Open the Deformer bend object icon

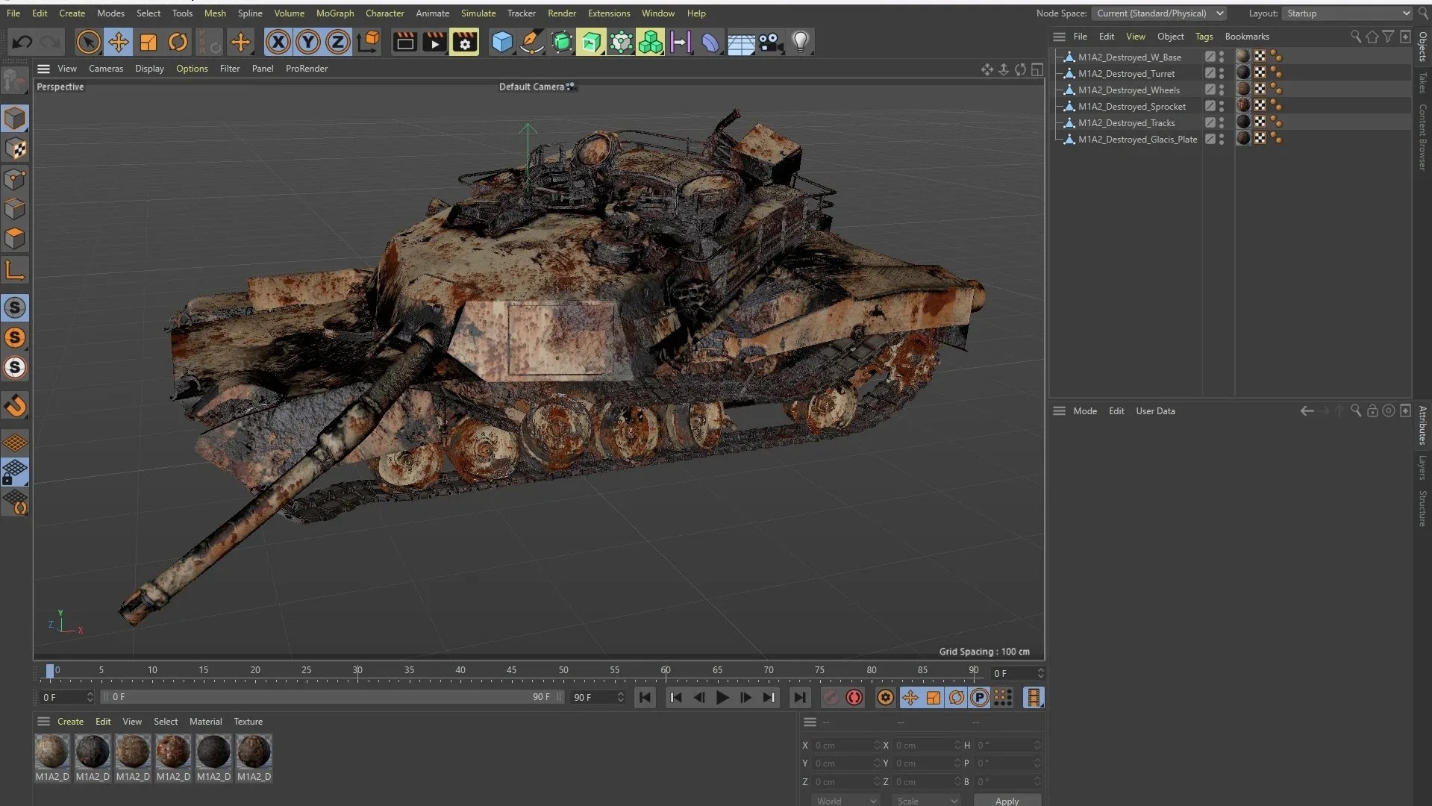[x=710, y=42]
